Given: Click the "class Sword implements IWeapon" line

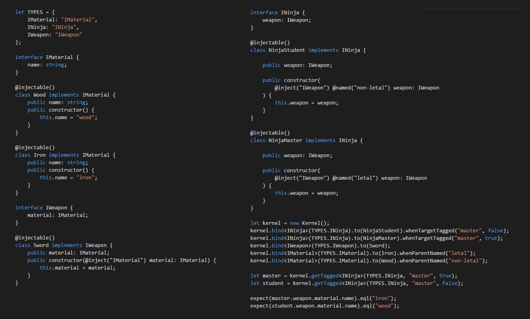Looking at the screenshot, I should coord(64,245).
